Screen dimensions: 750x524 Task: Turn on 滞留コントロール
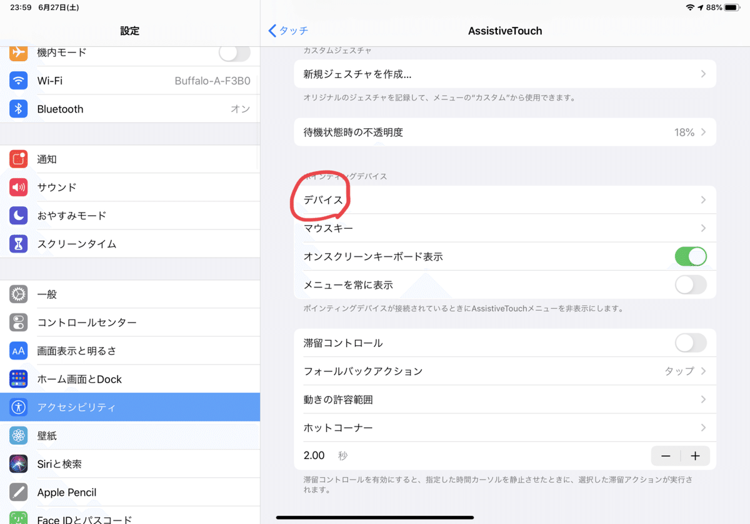click(691, 343)
